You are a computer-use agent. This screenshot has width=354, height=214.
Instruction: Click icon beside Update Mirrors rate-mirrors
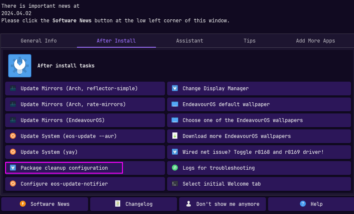click(13, 104)
